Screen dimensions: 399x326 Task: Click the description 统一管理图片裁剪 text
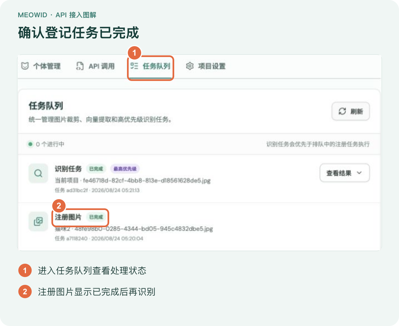coord(100,120)
